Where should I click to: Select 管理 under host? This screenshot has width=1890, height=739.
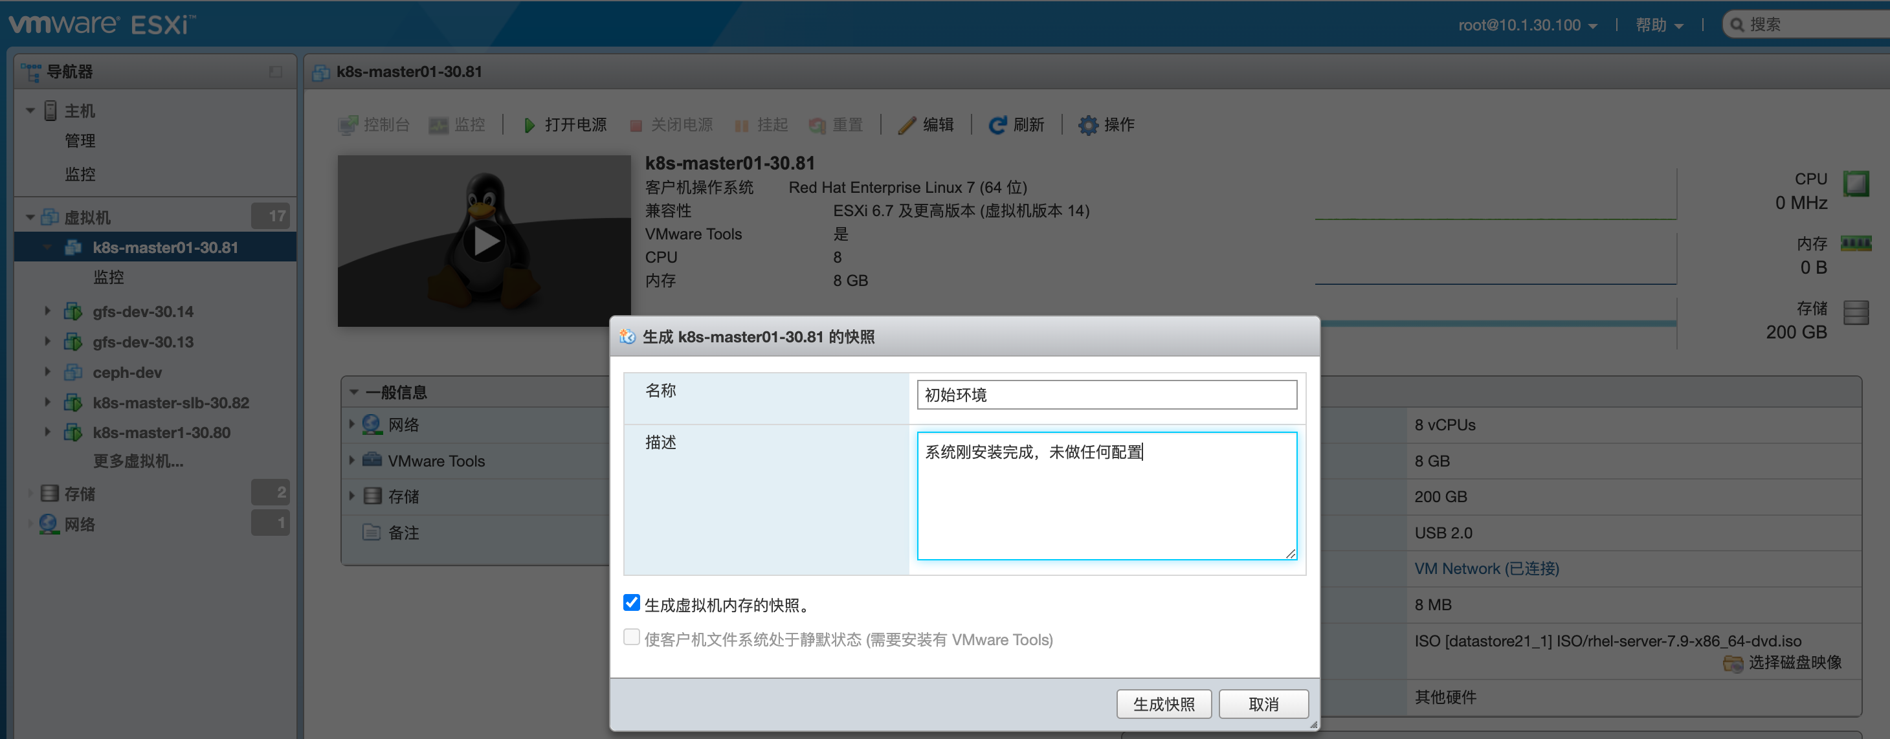[x=80, y=141]
